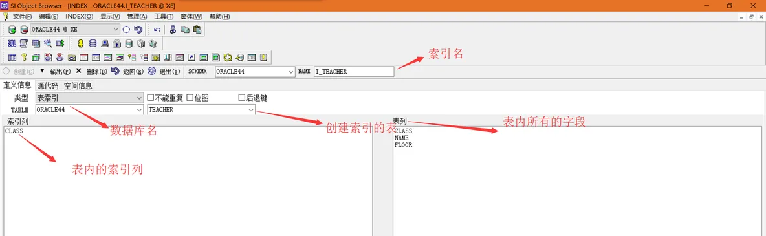Click the clipboard paste icon
Viewport: 766px width, 236px height.
coord(197,29)
